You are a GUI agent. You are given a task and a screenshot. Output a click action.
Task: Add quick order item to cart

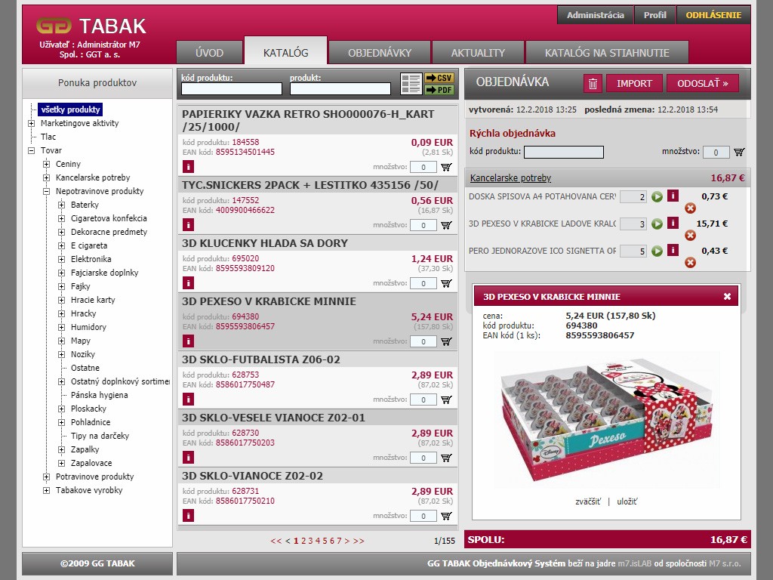[x=739, y=152]
